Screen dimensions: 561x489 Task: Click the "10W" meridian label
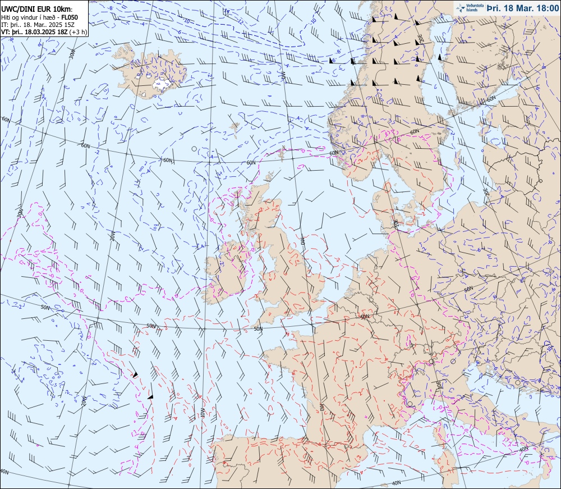coord(203,412)
